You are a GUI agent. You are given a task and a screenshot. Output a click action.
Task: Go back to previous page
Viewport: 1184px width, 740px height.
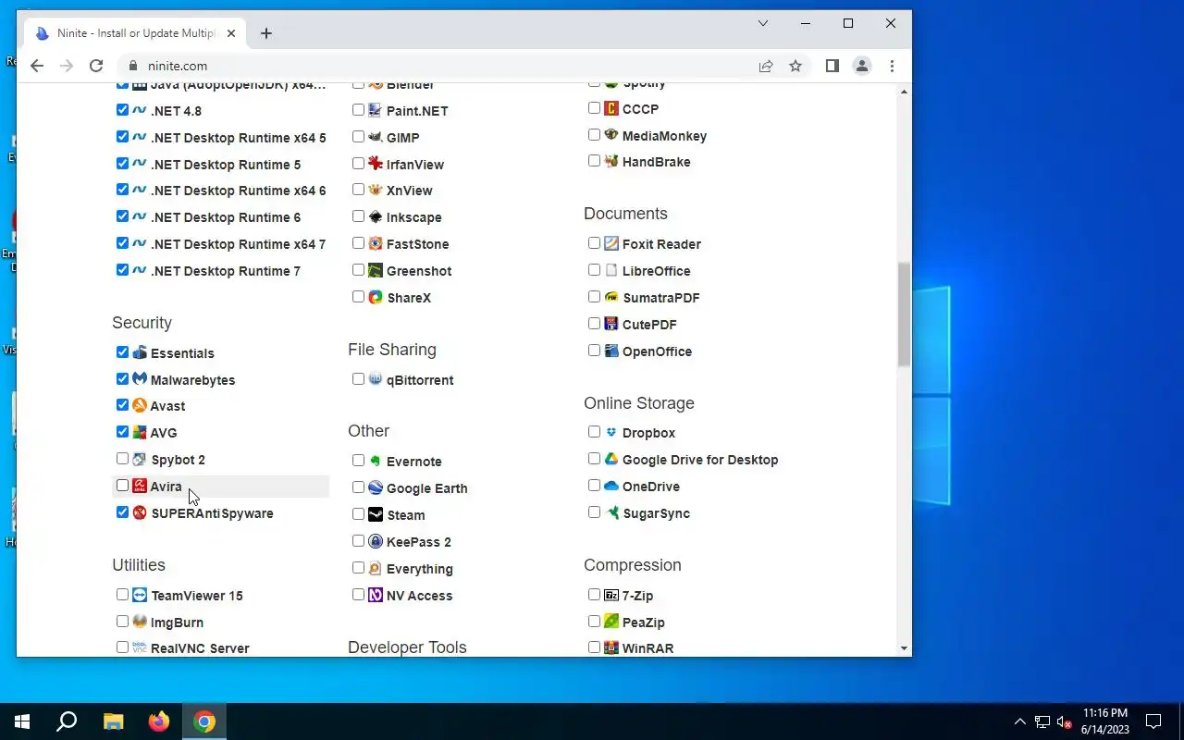click(x=37, y=66)
